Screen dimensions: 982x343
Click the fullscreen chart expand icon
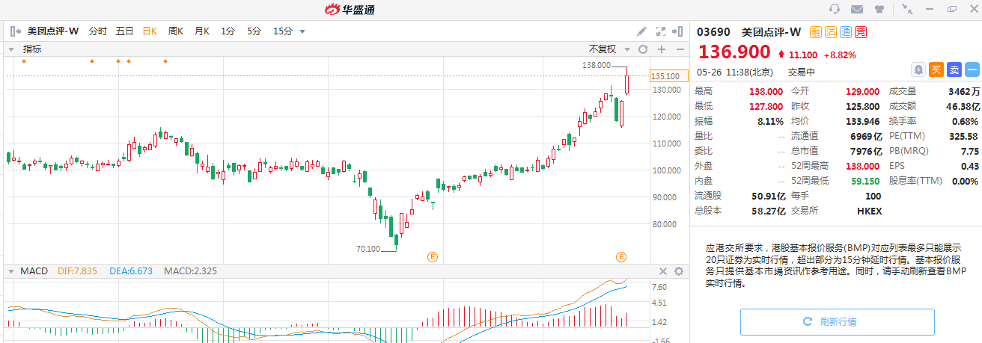pos(660,31)
